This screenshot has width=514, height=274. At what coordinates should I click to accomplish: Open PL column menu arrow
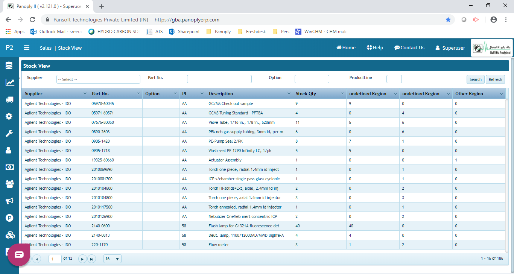click(202, 94)
